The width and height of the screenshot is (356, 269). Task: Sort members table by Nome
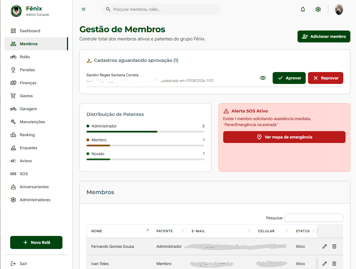119,231
